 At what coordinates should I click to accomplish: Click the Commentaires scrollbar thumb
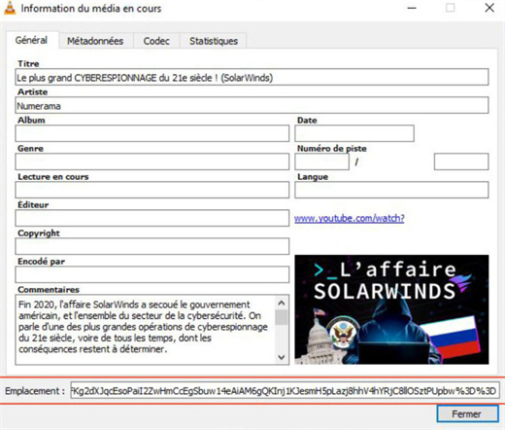(282, 317)
